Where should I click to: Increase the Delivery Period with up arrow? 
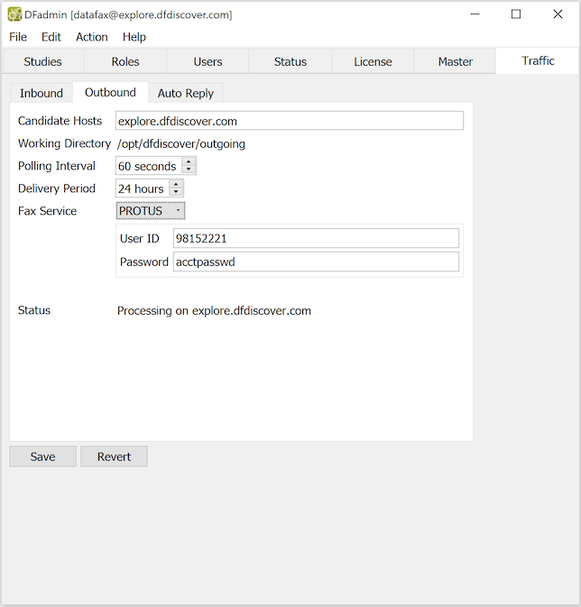click(176, 185)
